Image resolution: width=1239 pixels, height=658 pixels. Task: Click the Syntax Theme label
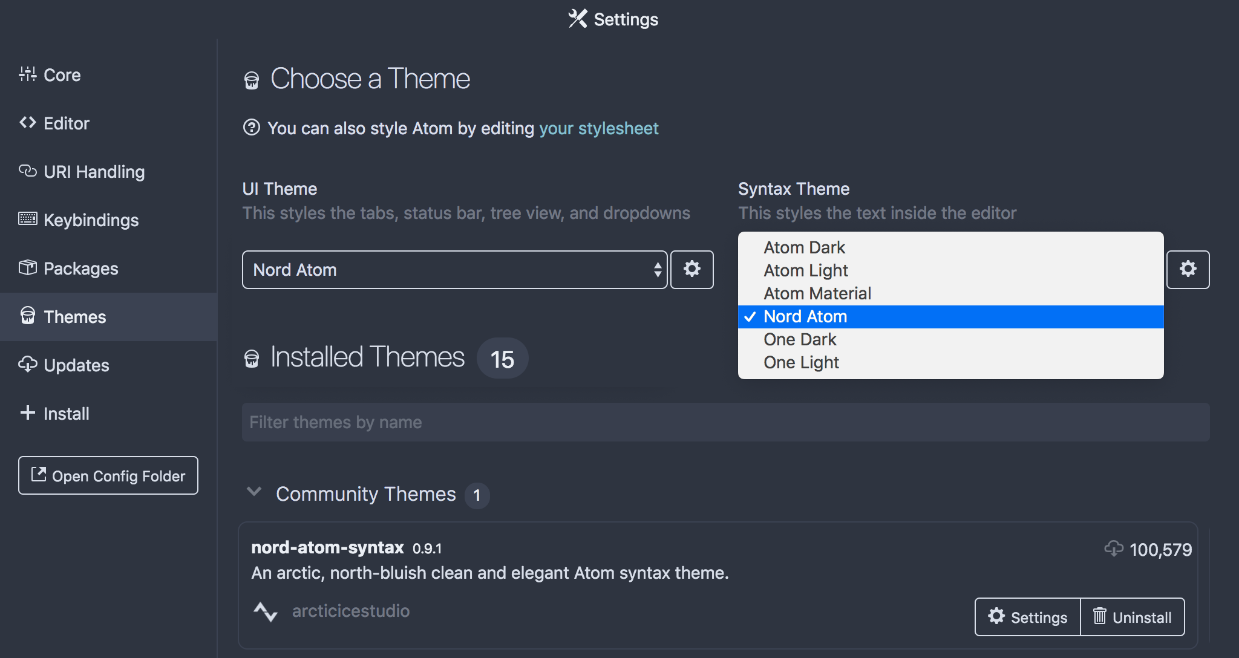794,189
